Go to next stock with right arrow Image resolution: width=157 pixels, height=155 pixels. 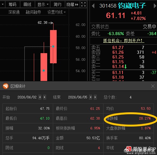pos(155,6)
